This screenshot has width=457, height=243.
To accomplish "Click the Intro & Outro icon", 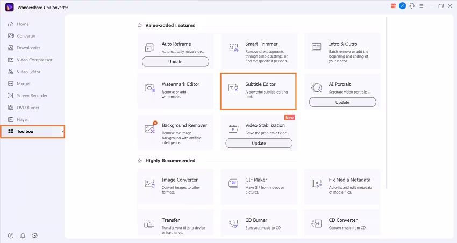I will [x=317, y=47].
